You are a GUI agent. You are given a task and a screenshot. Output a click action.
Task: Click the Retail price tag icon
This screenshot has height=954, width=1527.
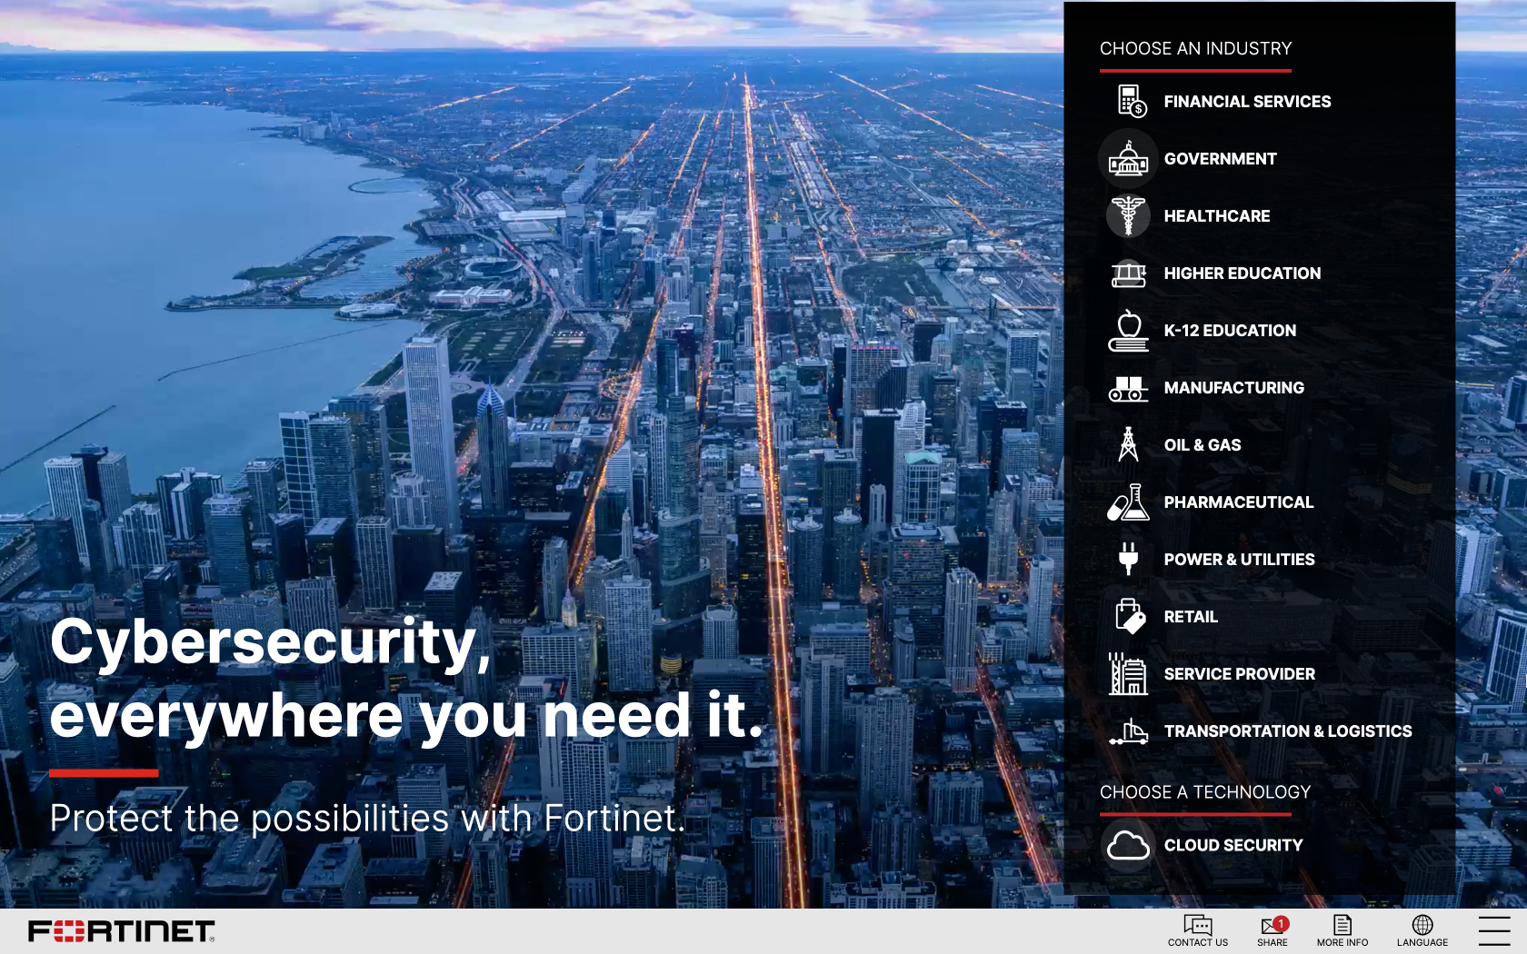(x=1129, y=616)
